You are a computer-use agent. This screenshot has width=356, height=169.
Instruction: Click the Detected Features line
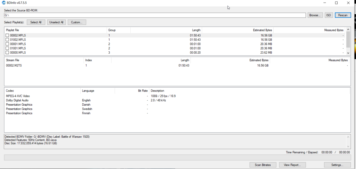click(x=31, y=140)
